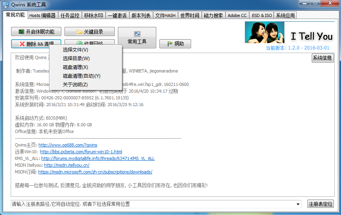Click the 系统启动方式: BIOS(MBR) line

(x=41, y=118)
